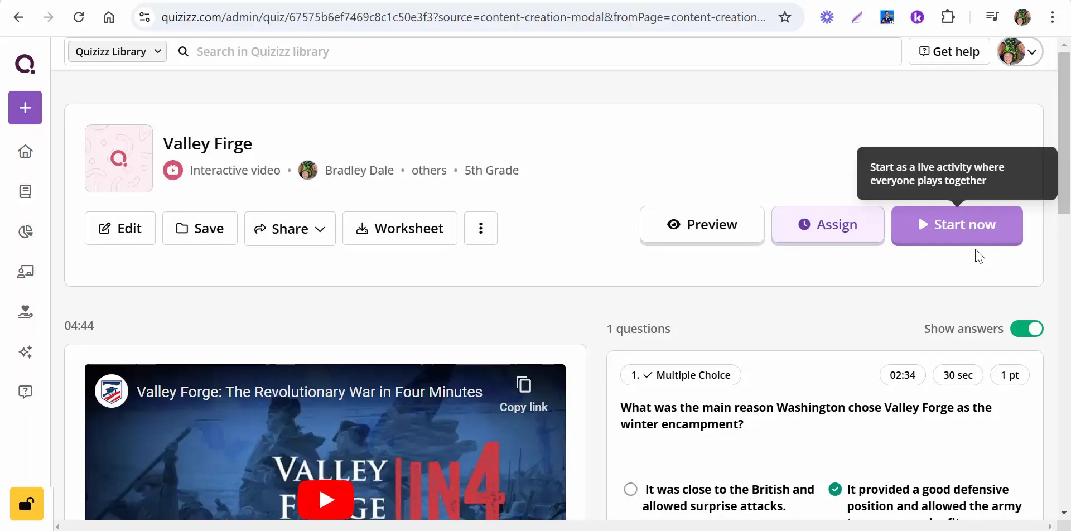1071x531 pixels.
Task: Click the video channel logo
Action: tap(112, 391)
